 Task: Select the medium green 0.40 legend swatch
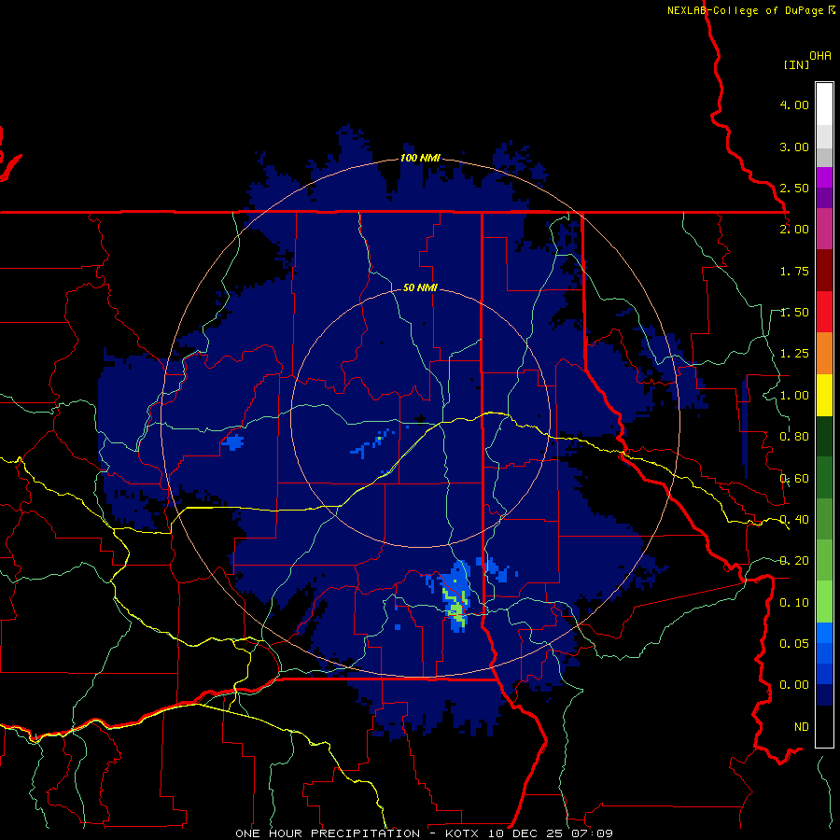(x=824, y=519)
